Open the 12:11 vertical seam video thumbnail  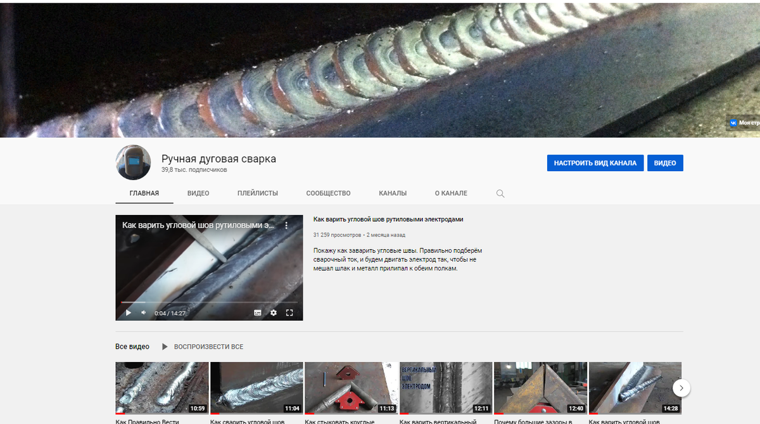click(x=446, y=388)
